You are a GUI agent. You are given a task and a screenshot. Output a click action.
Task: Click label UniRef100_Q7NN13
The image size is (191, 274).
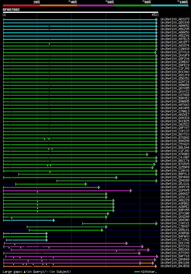point(175,112)
